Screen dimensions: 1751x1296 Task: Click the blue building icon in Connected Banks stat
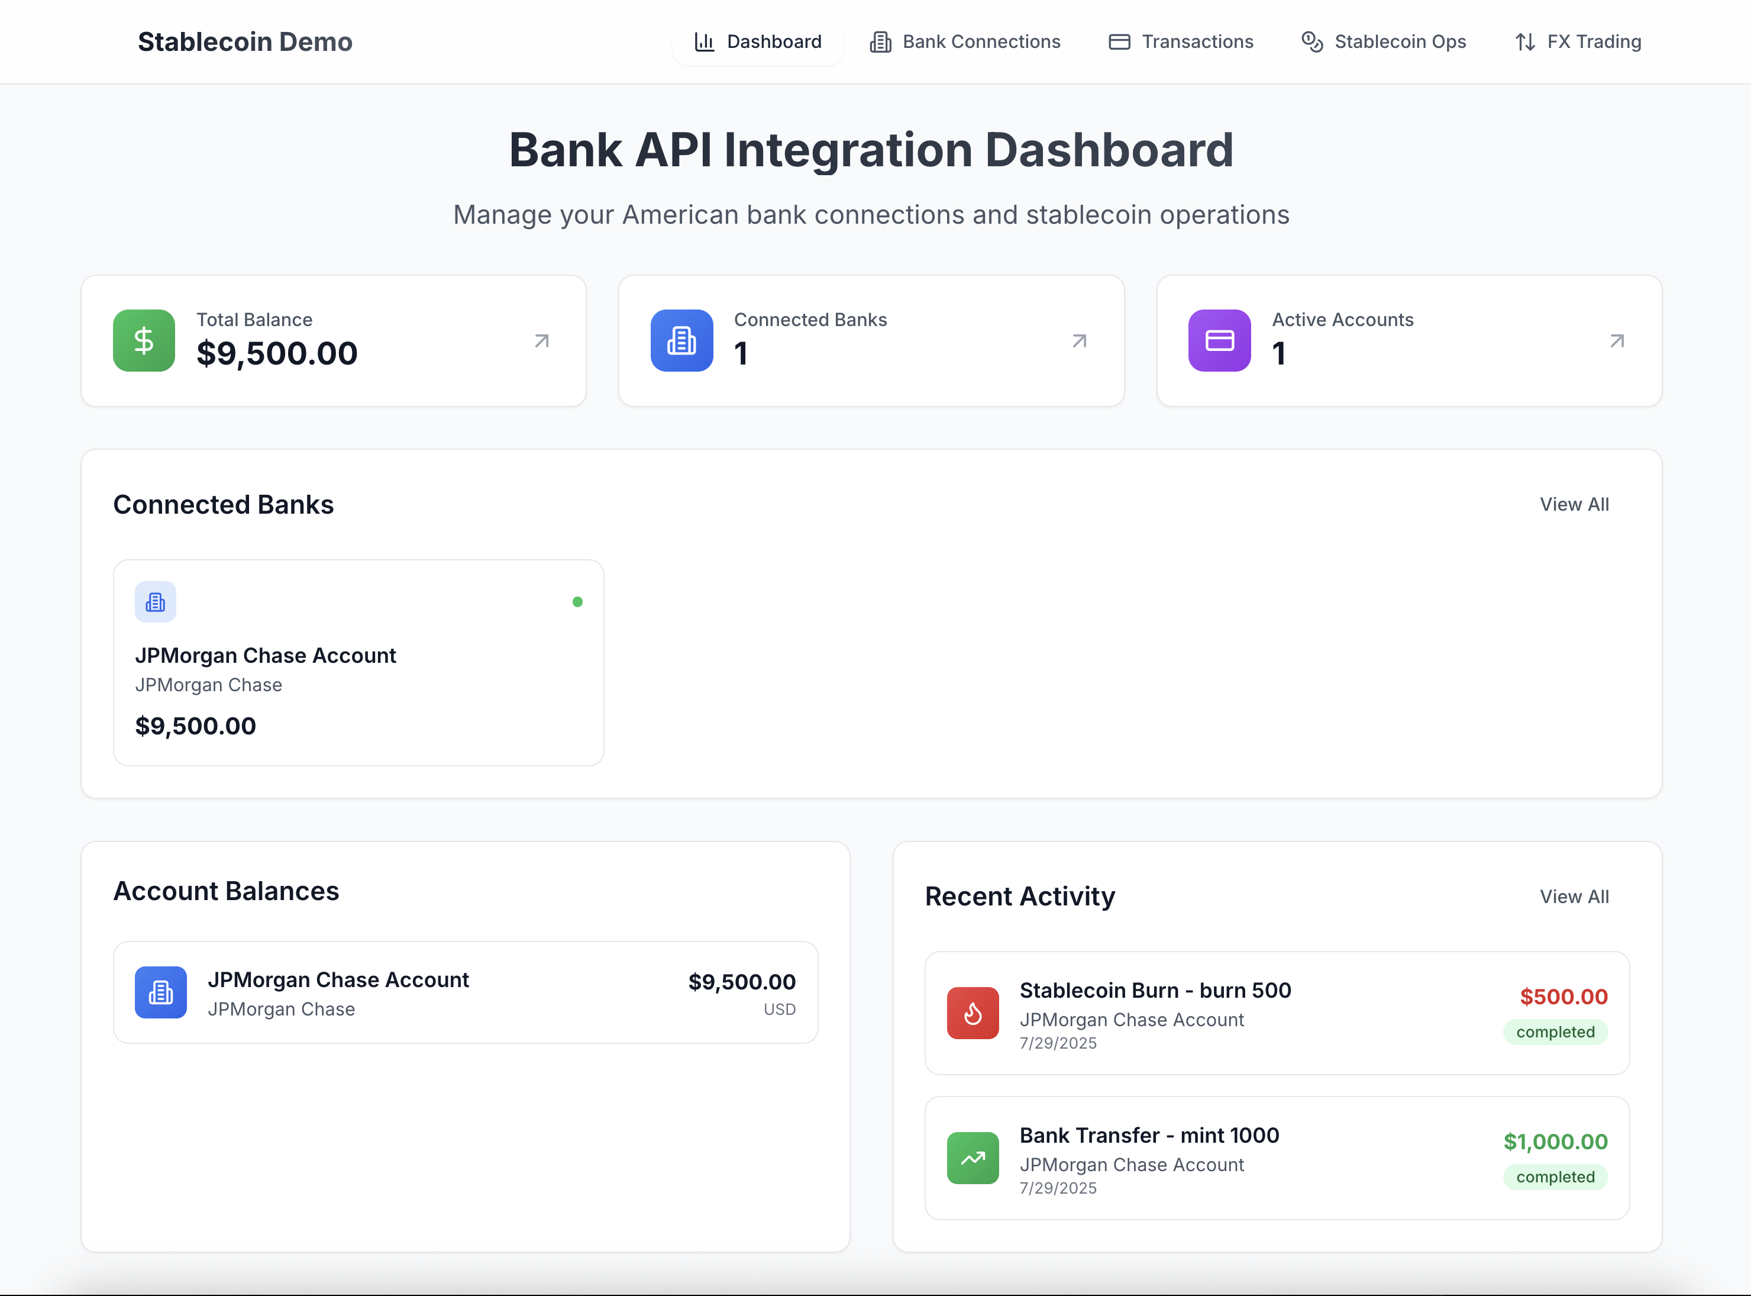coord(681,340)
